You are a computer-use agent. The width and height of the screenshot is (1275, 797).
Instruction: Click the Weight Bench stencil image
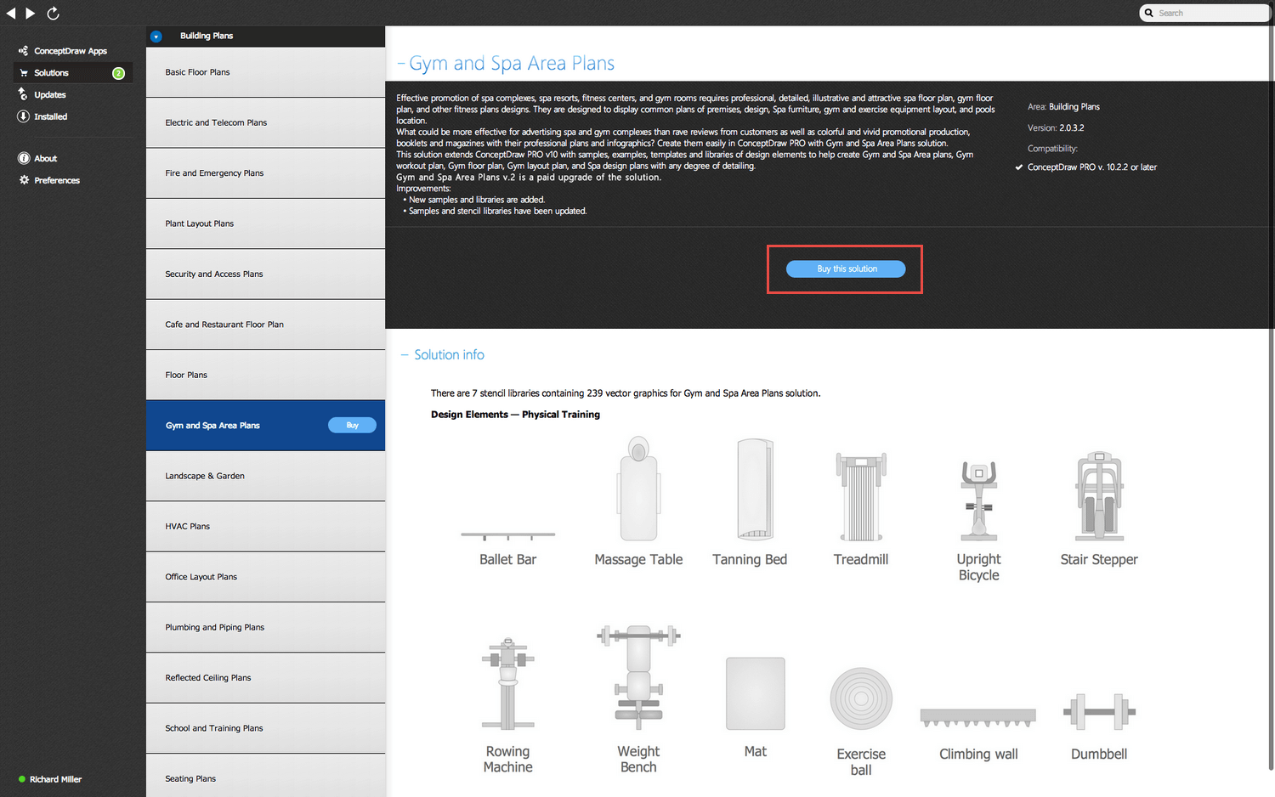[x=639, y=678]
